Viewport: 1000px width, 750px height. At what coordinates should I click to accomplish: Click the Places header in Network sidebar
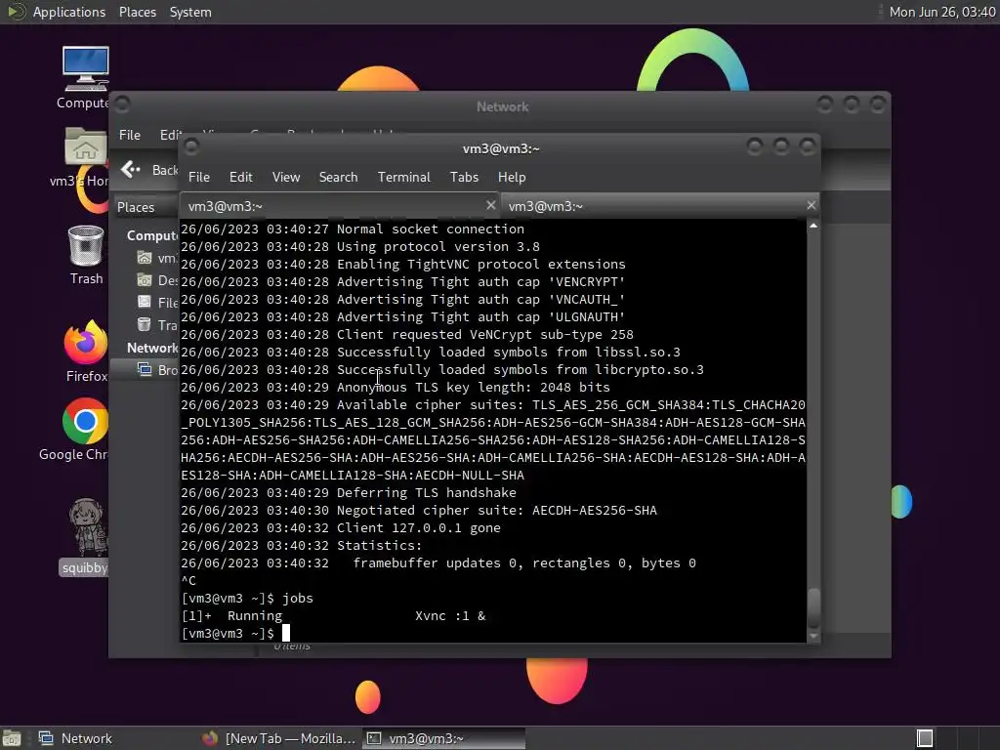136,207
